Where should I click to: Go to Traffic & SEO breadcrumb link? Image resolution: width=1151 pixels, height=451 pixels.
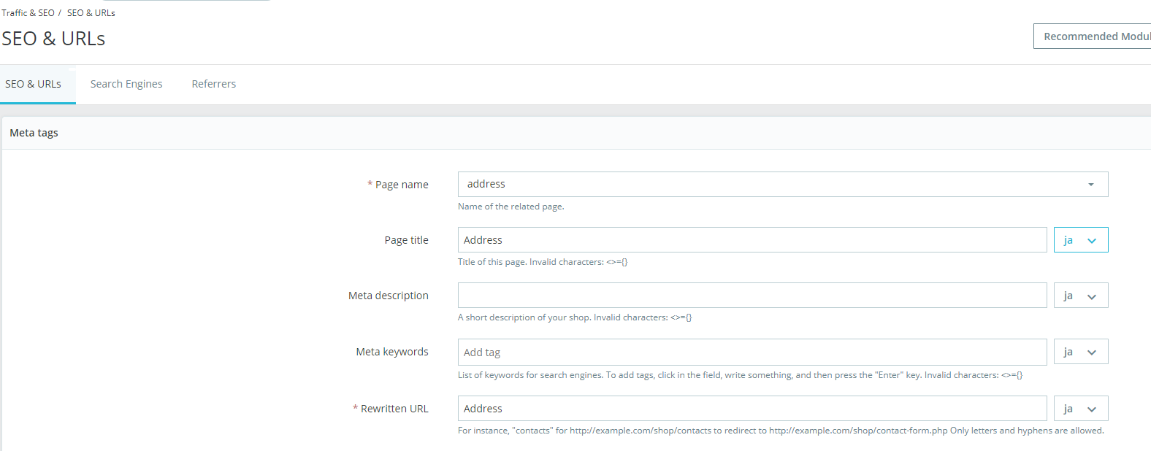[28, 13]
